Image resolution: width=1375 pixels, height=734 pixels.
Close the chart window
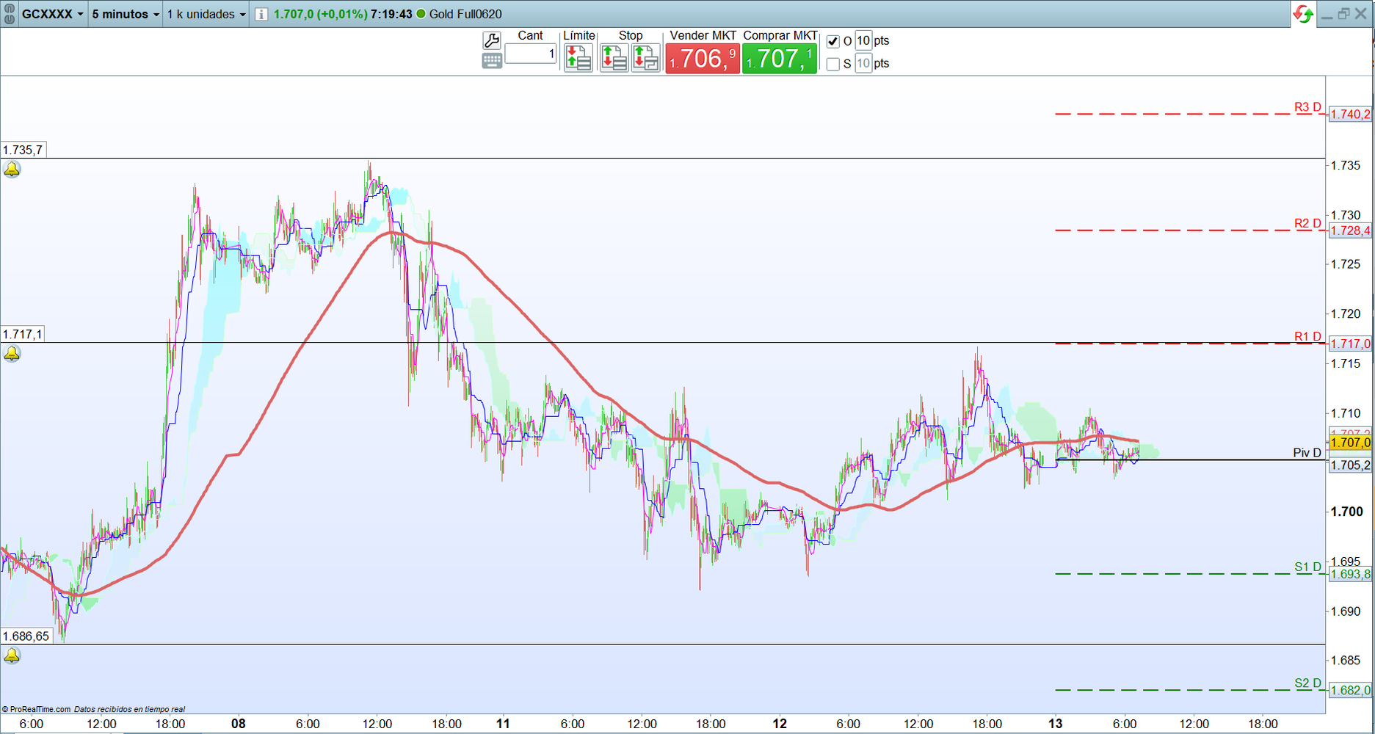[1361, 14]
